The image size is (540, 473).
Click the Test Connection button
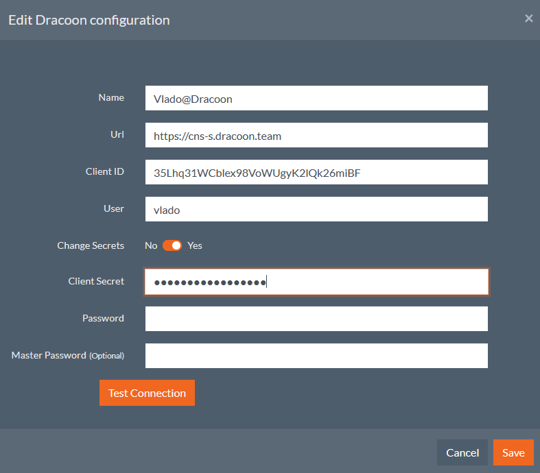tap(147, 393)
